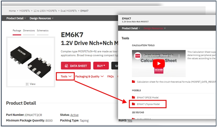Expand the Tools dropdown

[66, 76]
